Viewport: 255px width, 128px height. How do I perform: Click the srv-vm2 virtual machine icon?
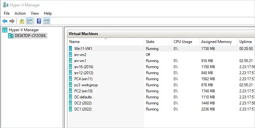click(x=70, y=54)
